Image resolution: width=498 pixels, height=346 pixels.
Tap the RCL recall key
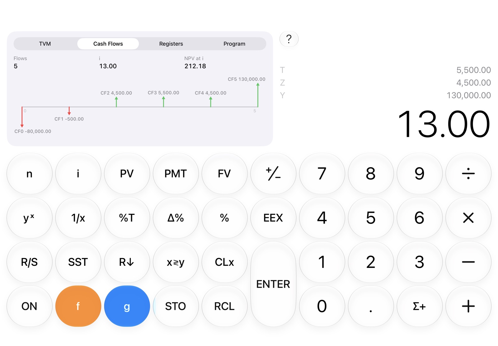tap(224, 306)
